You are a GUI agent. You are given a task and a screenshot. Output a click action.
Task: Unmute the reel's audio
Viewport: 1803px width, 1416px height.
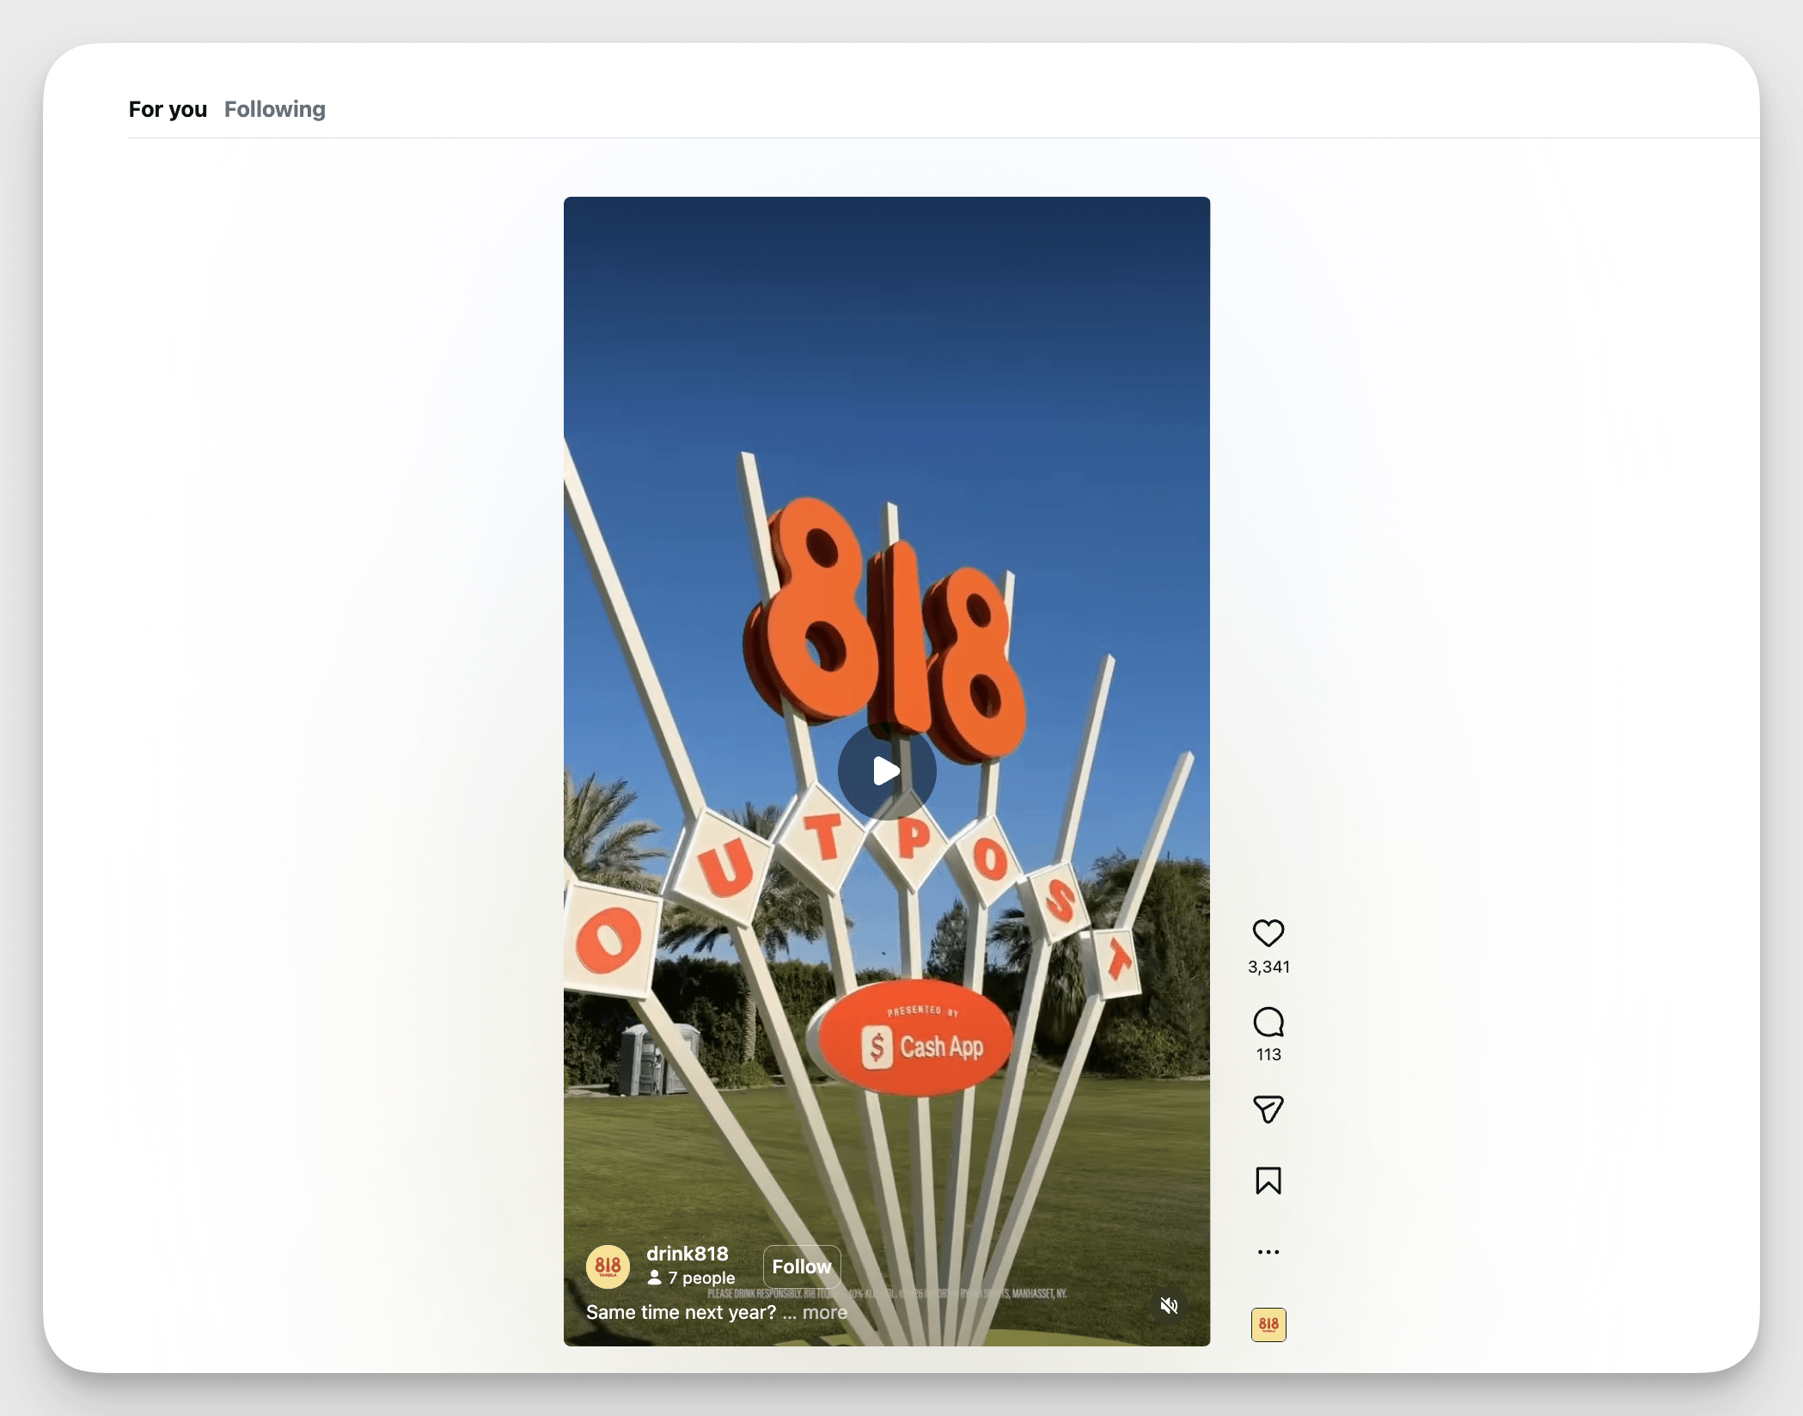point(1169,1305)
